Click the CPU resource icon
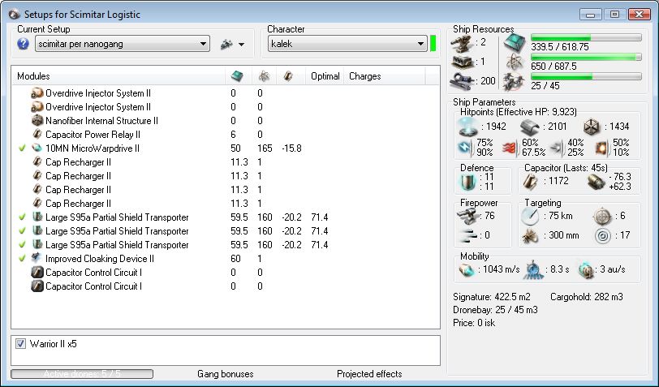Viewport: 659px width, 387px height. click(515, 42)
